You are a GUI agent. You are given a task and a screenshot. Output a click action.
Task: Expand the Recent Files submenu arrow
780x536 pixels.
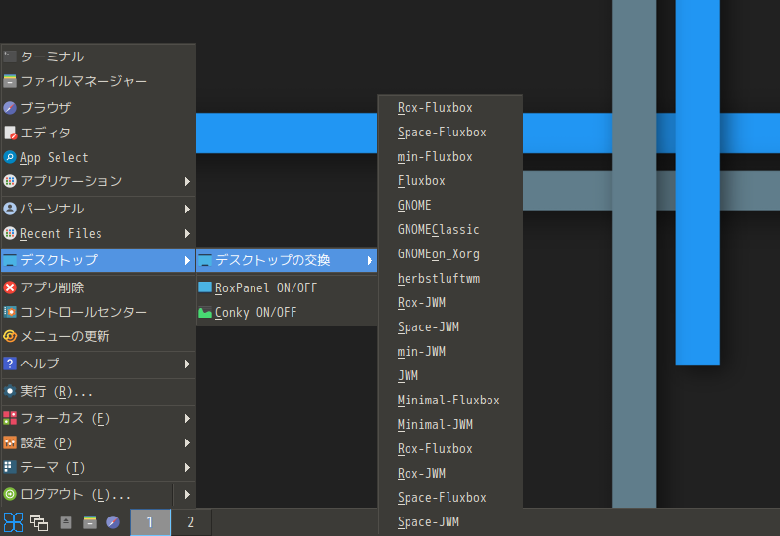point(187,233)
